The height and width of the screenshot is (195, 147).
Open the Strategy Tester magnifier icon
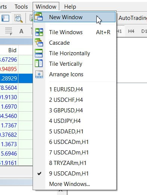point(18,18)
